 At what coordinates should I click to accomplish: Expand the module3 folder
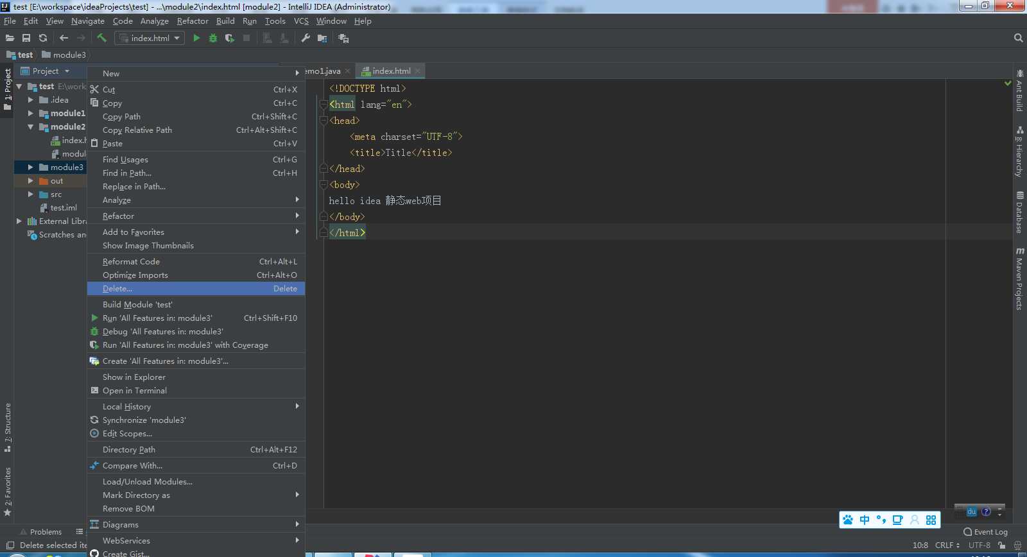tap(30, 167)
